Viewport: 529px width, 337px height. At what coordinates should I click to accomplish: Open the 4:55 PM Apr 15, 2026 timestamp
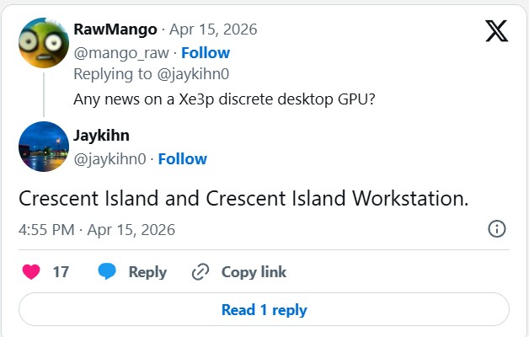tap(96, 229)
